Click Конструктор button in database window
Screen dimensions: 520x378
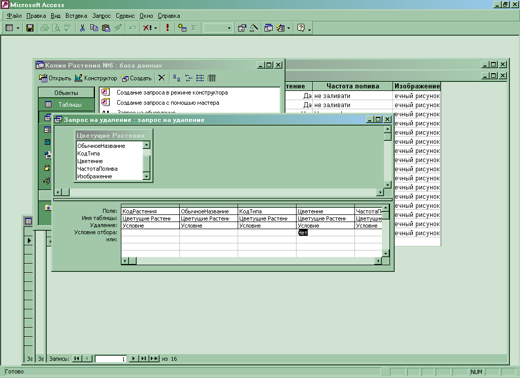pos(96,78)
